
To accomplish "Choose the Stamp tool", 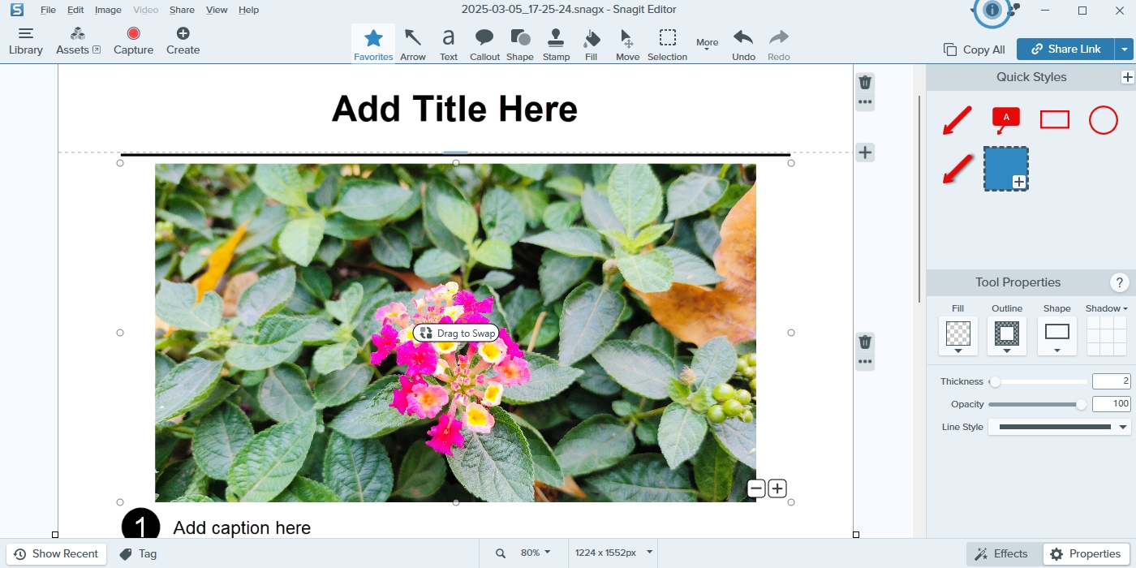I will (556, 44).
